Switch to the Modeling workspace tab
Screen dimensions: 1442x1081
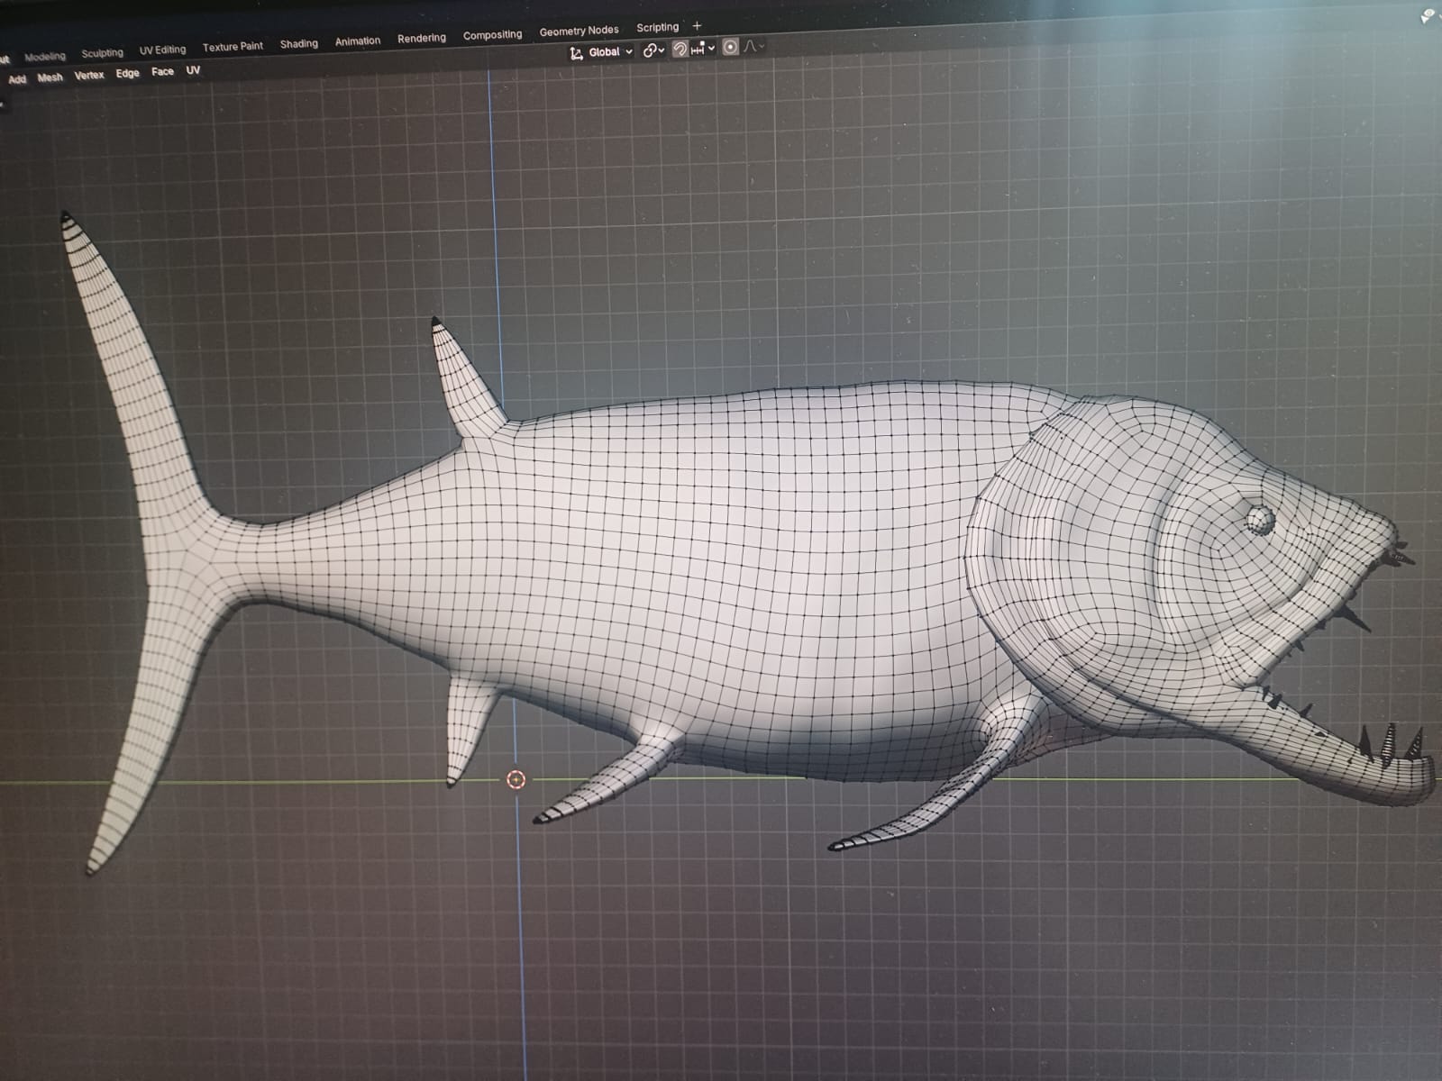[x=45, y=57]
